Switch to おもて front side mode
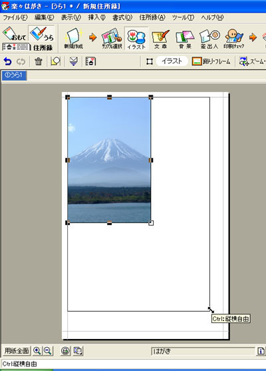266x371 pixels. (15, 33)
